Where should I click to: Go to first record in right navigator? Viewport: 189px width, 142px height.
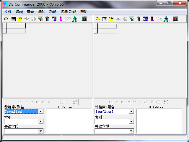pyautogui.click(x=111, y=102)
